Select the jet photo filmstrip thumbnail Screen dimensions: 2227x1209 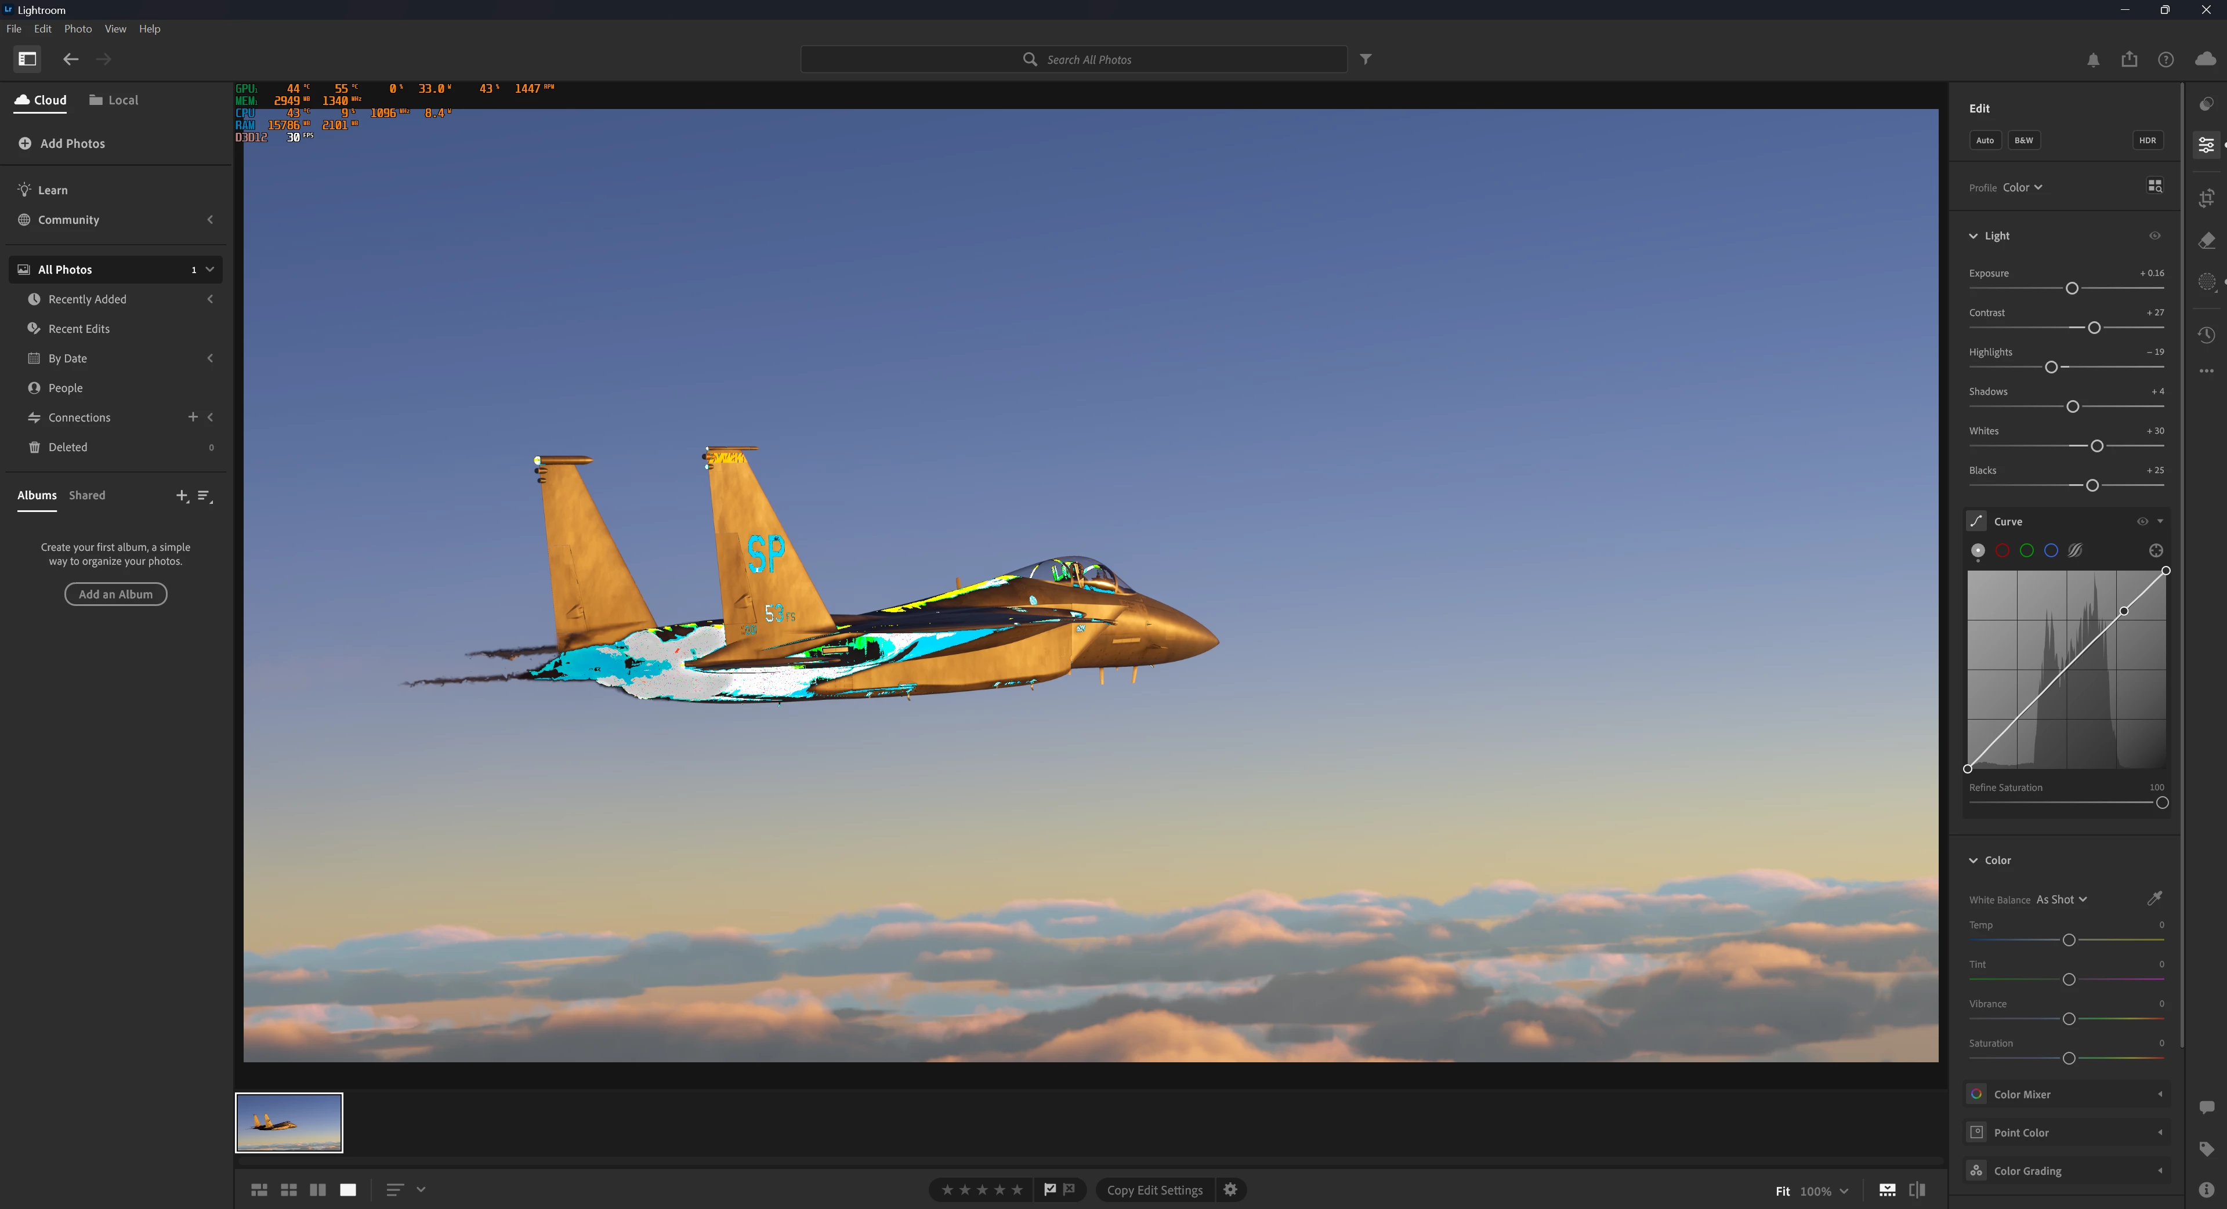289,1121
